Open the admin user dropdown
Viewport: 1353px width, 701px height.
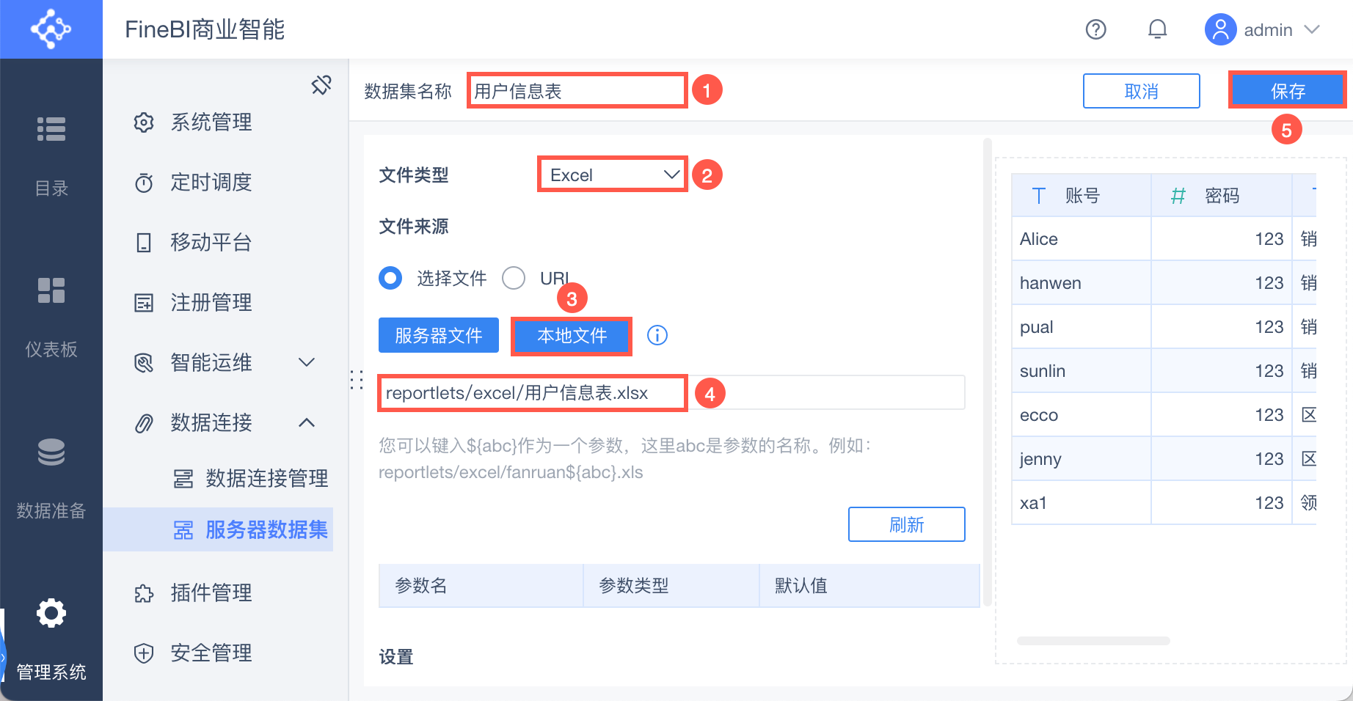point(1263,30)
